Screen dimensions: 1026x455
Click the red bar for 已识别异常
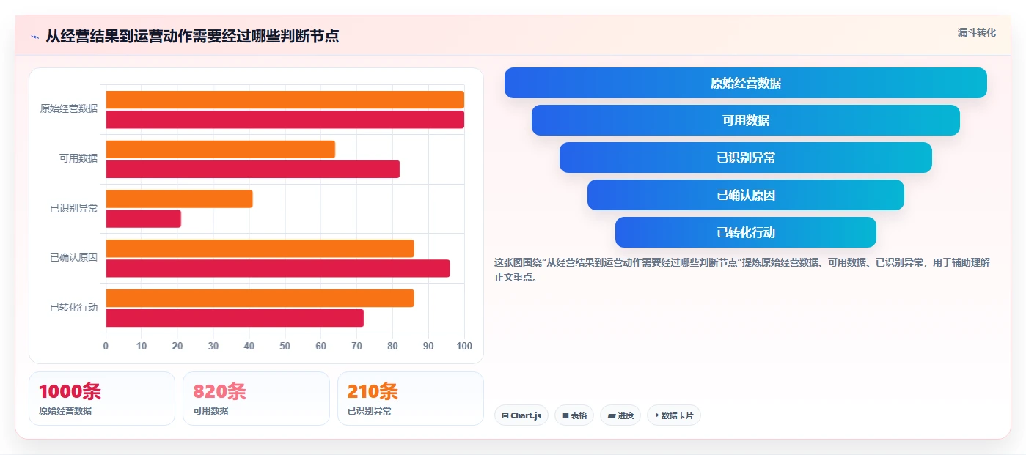pos(144,218)
